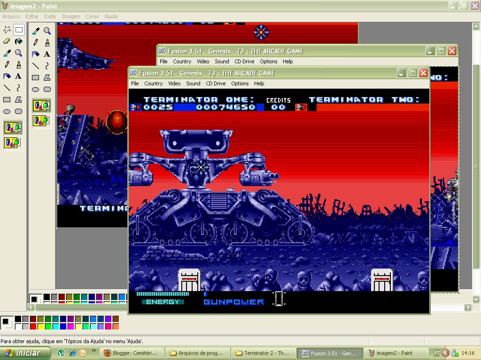This screenshot has height=360, width=481.
Task: Switch to imagem2 - Paint taskbar button
Action: click(x=396, y=353)
